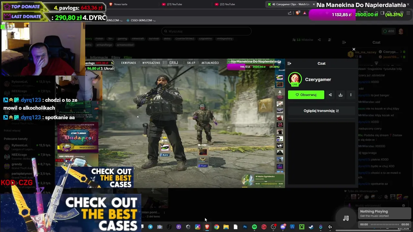Click the green 400 points indicator
This screenshot has width=413, height=232.
click(x=388, y=31)
